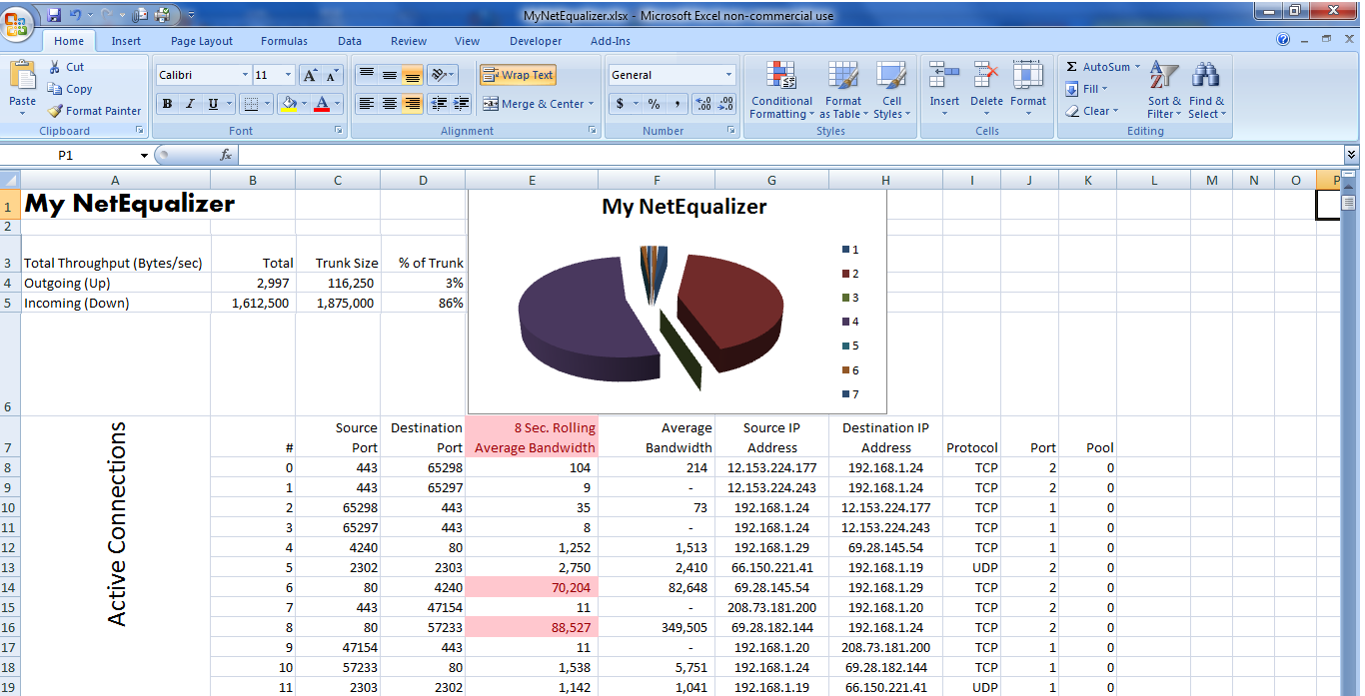The width and height of the screenshot is (1365, 696).
Task: Toggle Italic formatting
Action: click(x=190, y=104)
